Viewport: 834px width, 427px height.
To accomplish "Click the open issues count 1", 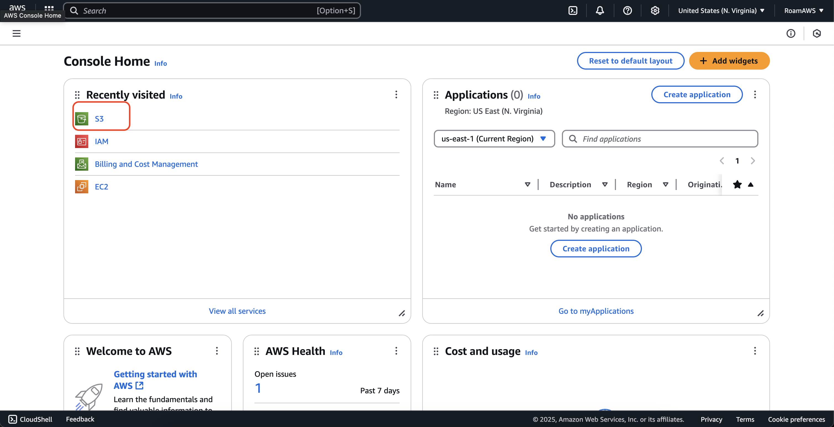I will (258, 388).
